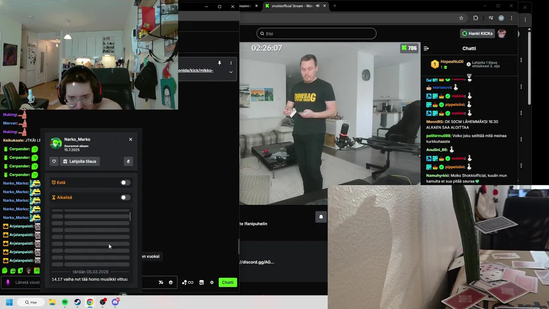Toggle the Aikalisä timeout switch
Image resolution: width=549 pixels, height=309 pixels.
pyautogui.click(x=125, y=197)
